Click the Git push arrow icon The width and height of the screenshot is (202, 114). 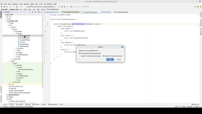pos(80,7)
